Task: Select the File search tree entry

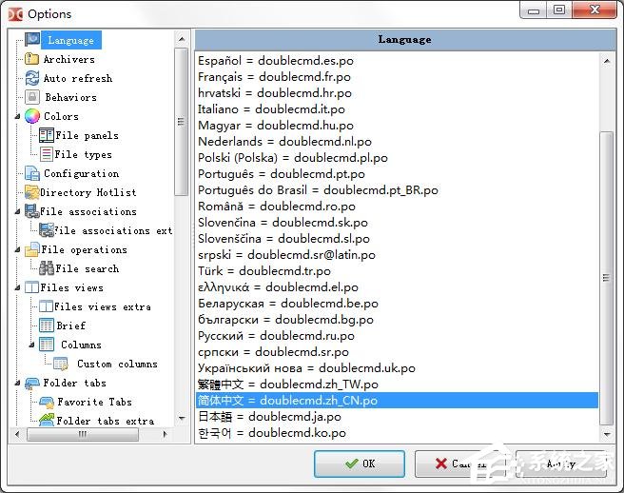Action: coord(88,268)
